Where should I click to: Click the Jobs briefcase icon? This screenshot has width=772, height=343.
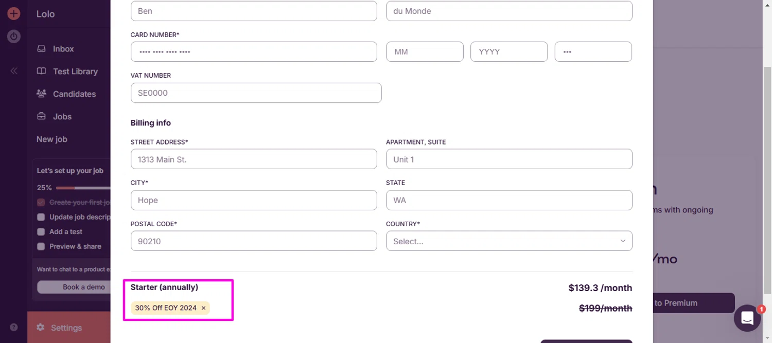[41, 116]
